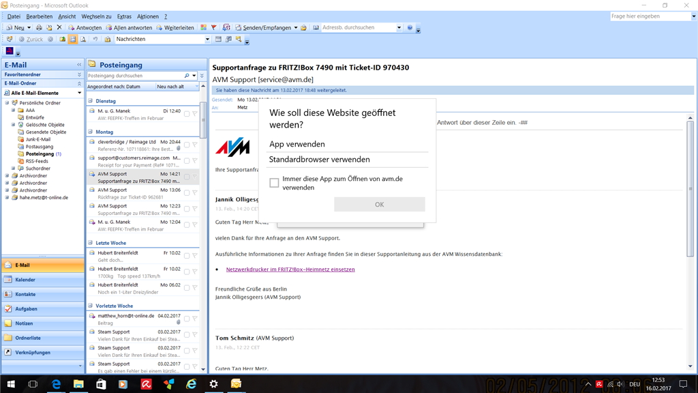The image size is (698, 393).
Task: Collapse the E-Mail navigation pane chevrons
Action: click(x=79, y=65)
